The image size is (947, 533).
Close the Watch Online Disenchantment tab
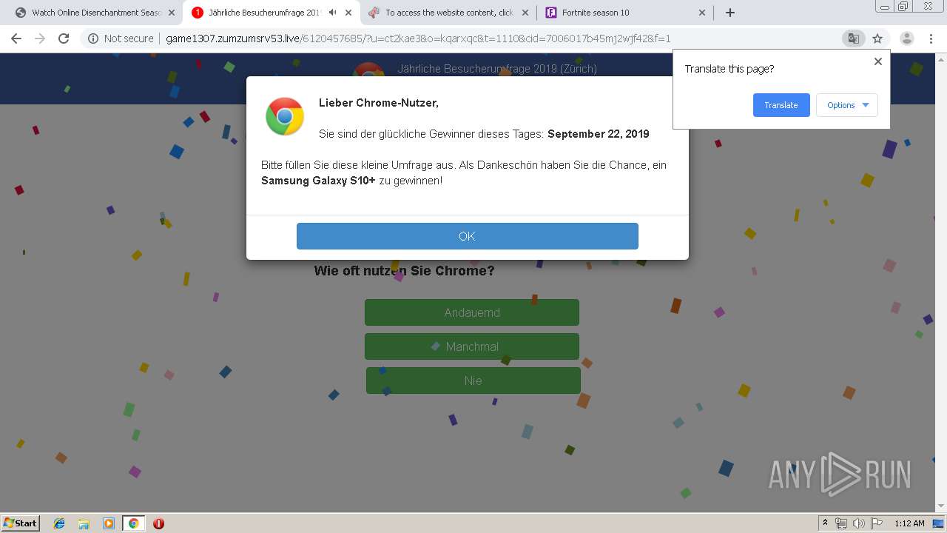(x=172, y=13)
